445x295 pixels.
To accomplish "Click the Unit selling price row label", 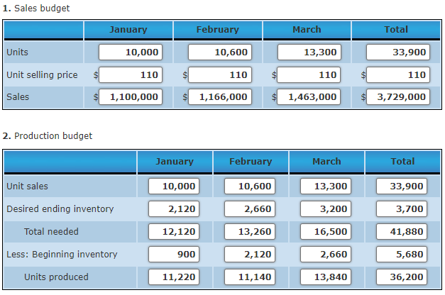I will pos(42,75).
